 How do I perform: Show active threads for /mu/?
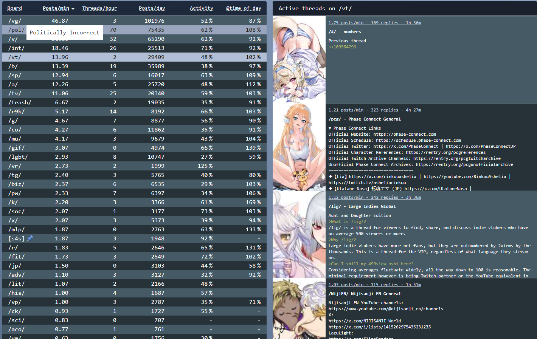134,139
